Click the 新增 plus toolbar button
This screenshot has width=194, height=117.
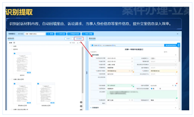click(x=50, y=34)
